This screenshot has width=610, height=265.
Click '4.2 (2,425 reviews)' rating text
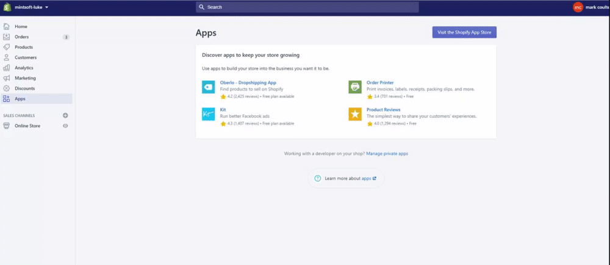pos(243,96)
